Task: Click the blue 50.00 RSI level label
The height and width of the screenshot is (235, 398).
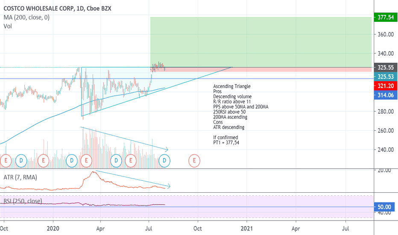Action: point(384,207)
